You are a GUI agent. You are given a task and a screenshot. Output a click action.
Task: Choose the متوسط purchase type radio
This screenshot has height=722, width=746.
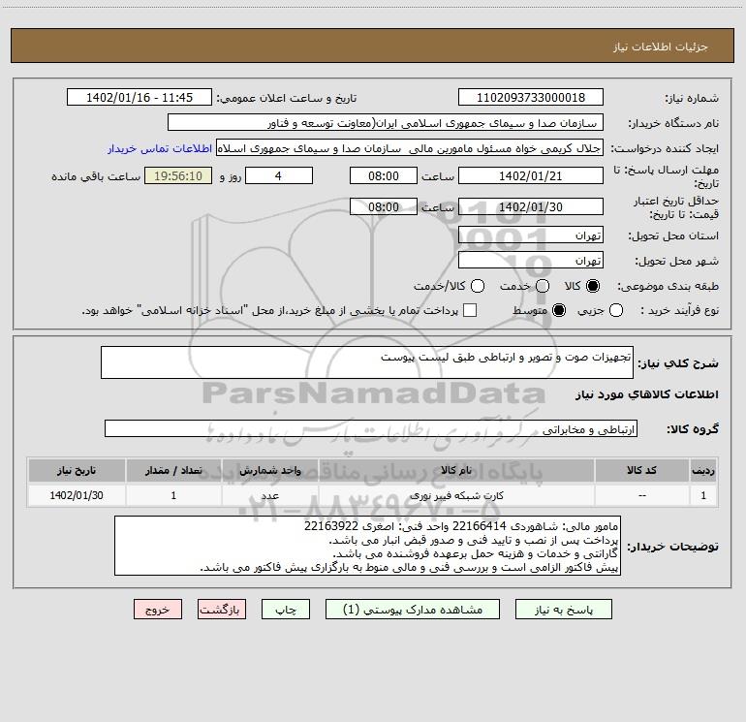559,310
